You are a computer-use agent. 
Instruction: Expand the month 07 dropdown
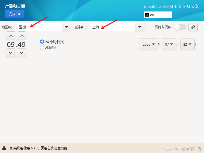point(169,44)
